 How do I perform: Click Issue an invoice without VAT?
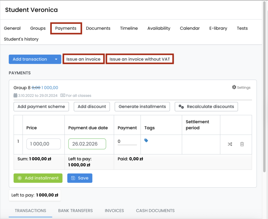140,59
